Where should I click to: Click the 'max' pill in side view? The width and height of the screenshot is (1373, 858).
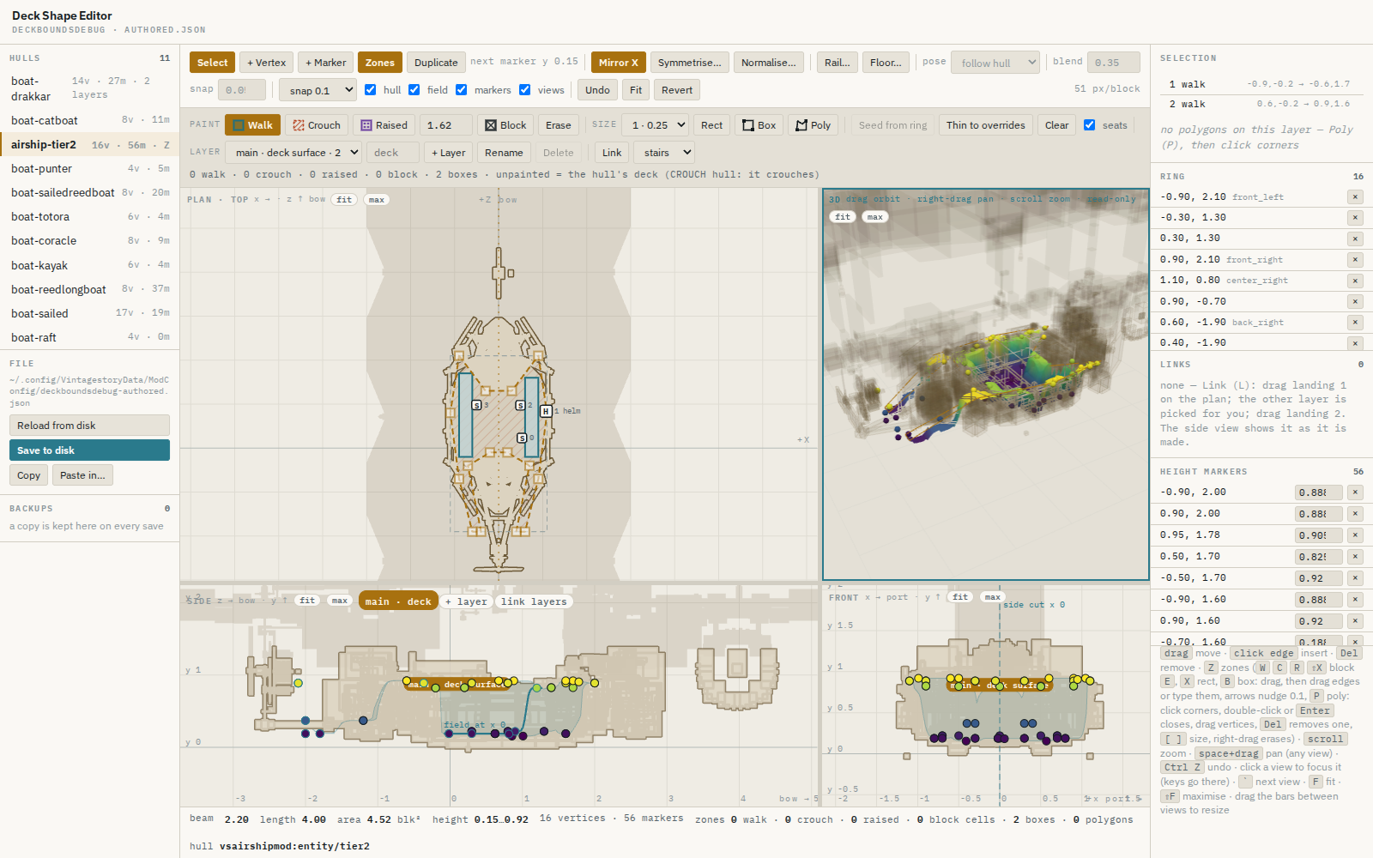(x=340, y=601)
